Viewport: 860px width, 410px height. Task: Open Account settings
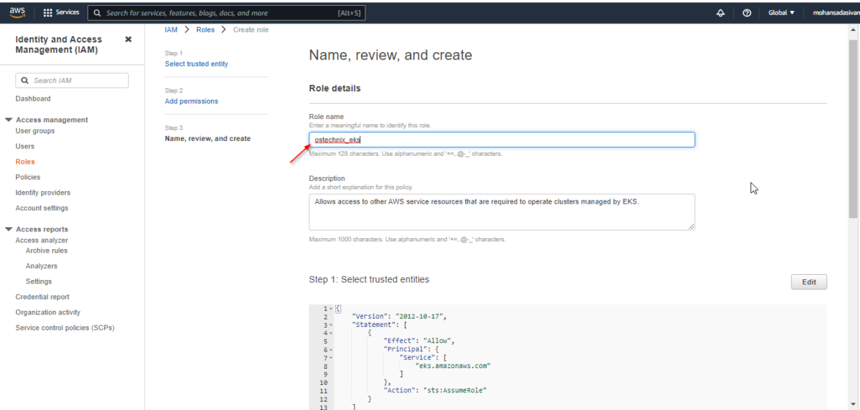pyautogui.click(x=42, y=208)
